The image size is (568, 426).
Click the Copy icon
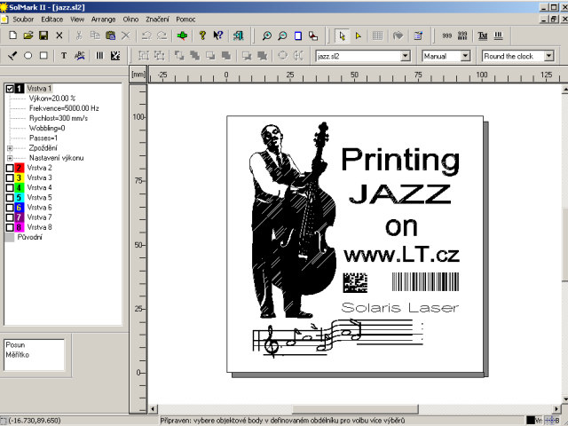pyautogui.click(x=95, y=35)
